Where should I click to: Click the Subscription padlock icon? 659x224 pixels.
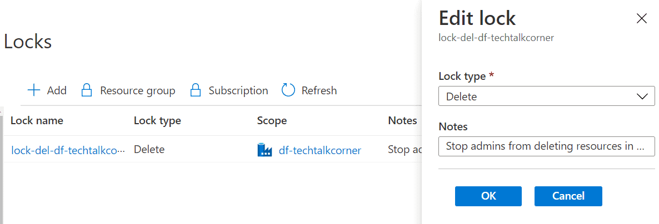coord(195,90)
